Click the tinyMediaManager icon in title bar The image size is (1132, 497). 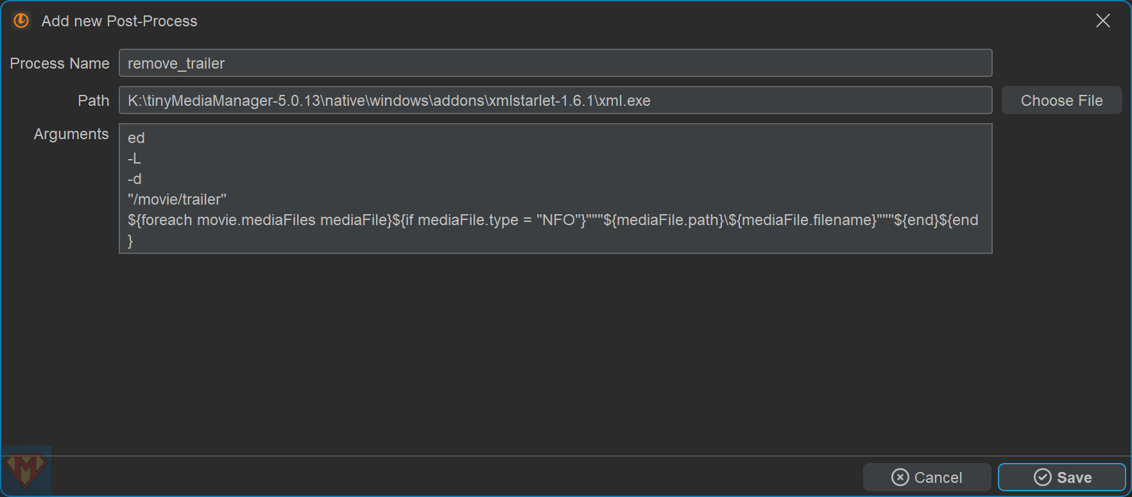tap(21, 21)
